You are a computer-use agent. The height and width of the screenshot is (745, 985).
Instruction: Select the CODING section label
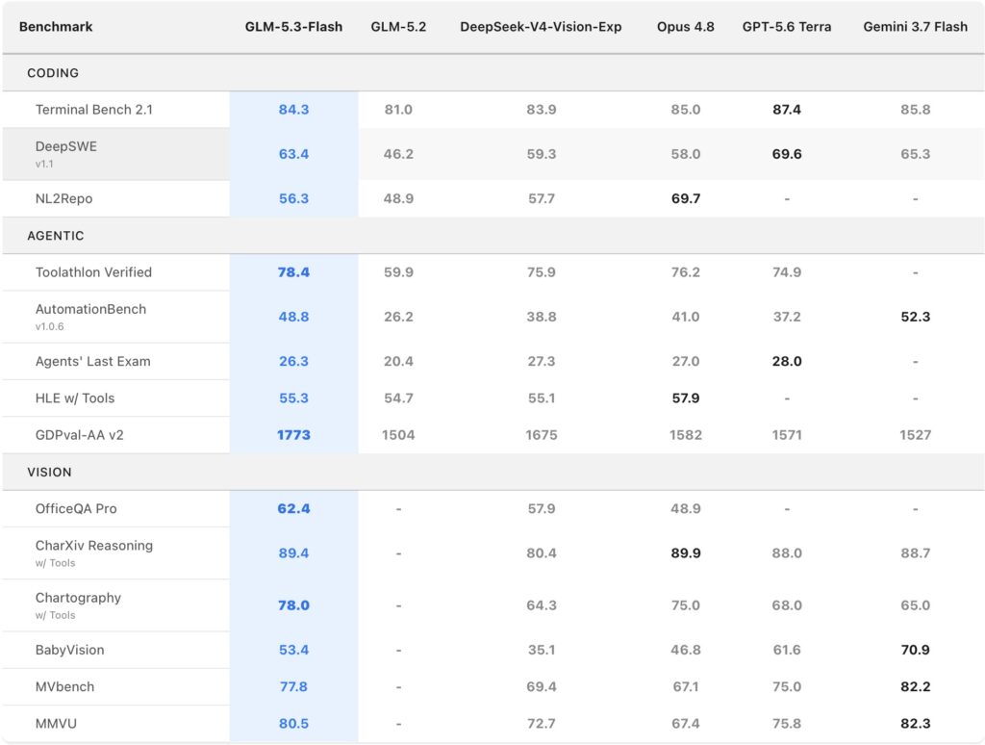point(53,73)
